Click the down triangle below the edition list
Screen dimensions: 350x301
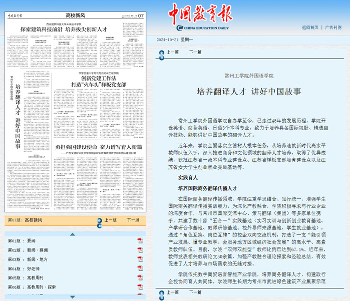[x=72, y=297]
